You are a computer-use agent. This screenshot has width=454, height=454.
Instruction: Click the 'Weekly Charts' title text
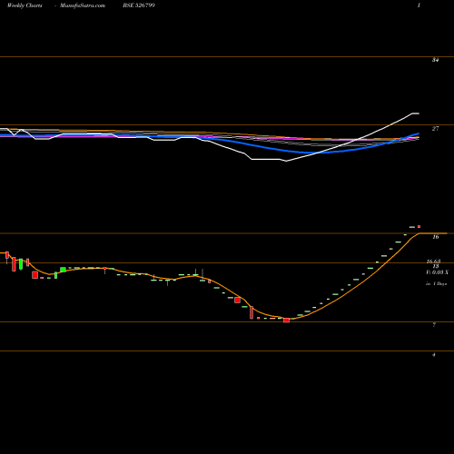[25, 5]
